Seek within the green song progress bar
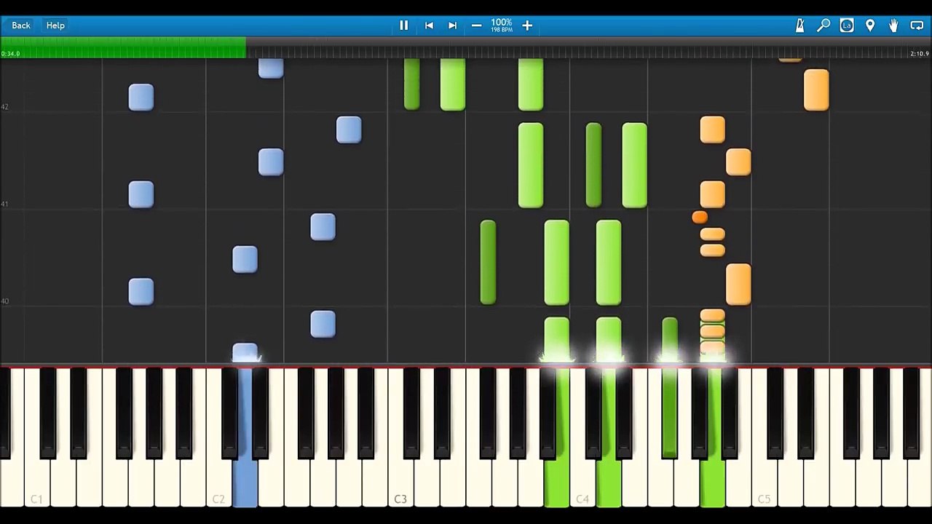 123,48
